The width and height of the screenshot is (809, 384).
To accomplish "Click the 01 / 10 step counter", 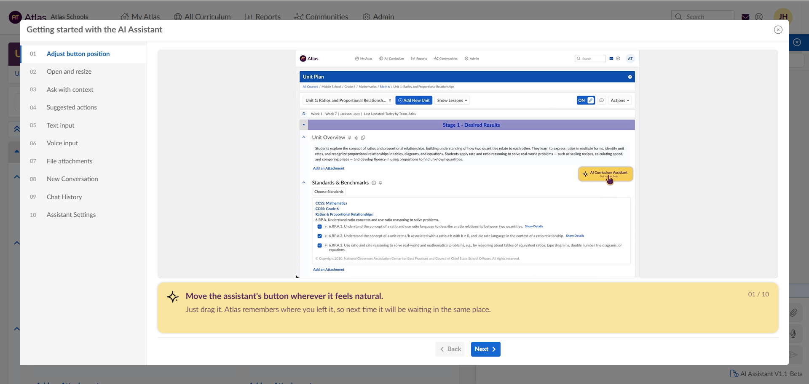I will [758, 294].
